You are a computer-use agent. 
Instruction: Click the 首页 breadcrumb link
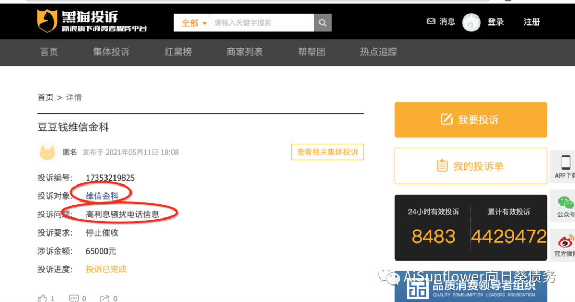pos(45,97)
